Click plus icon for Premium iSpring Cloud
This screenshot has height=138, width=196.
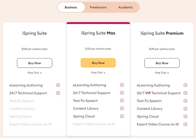tap(186, 116)
